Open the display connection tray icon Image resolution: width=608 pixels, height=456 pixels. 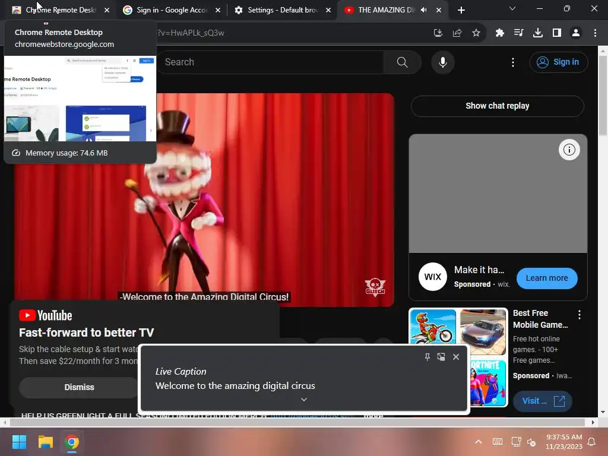[516, 442]
